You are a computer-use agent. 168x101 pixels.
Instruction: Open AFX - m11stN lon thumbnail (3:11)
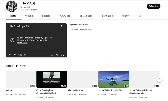pos(83,79)
